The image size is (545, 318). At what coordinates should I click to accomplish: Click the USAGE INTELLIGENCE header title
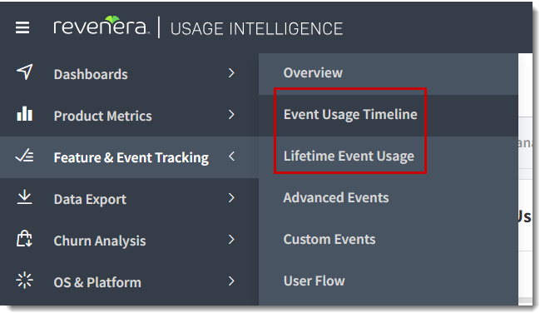(x=256, y=28)
